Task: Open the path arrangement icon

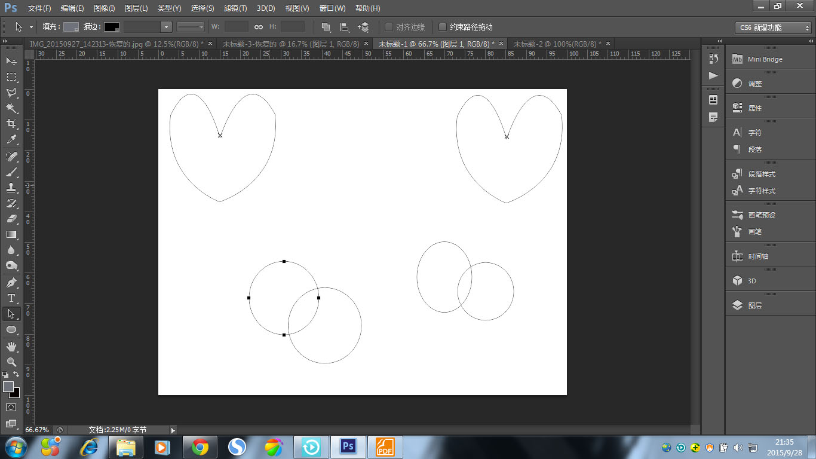Action: (364, 27)
